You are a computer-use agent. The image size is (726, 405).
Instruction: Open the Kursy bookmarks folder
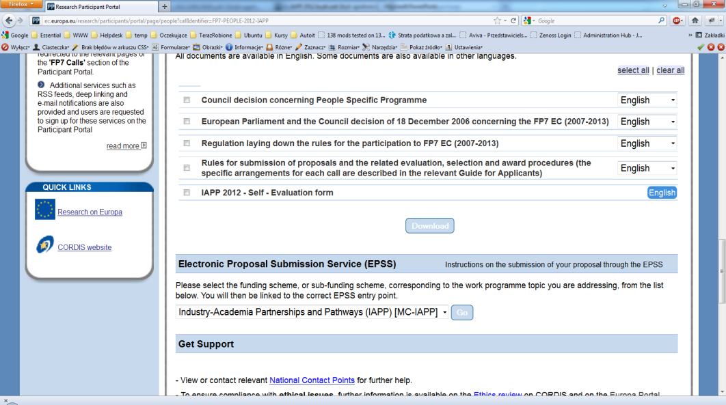coord(276,35)
